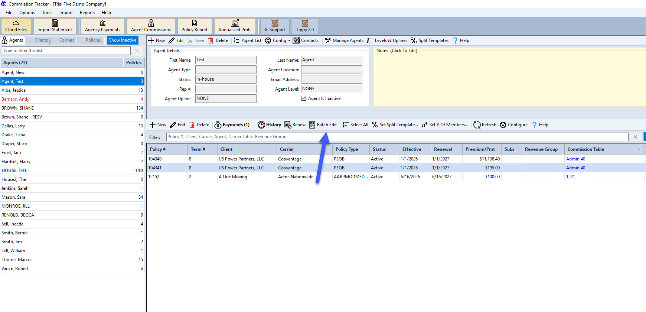Create a New agent record
The height and width of the screenshot is (312, 646).
tap(157, 40)
